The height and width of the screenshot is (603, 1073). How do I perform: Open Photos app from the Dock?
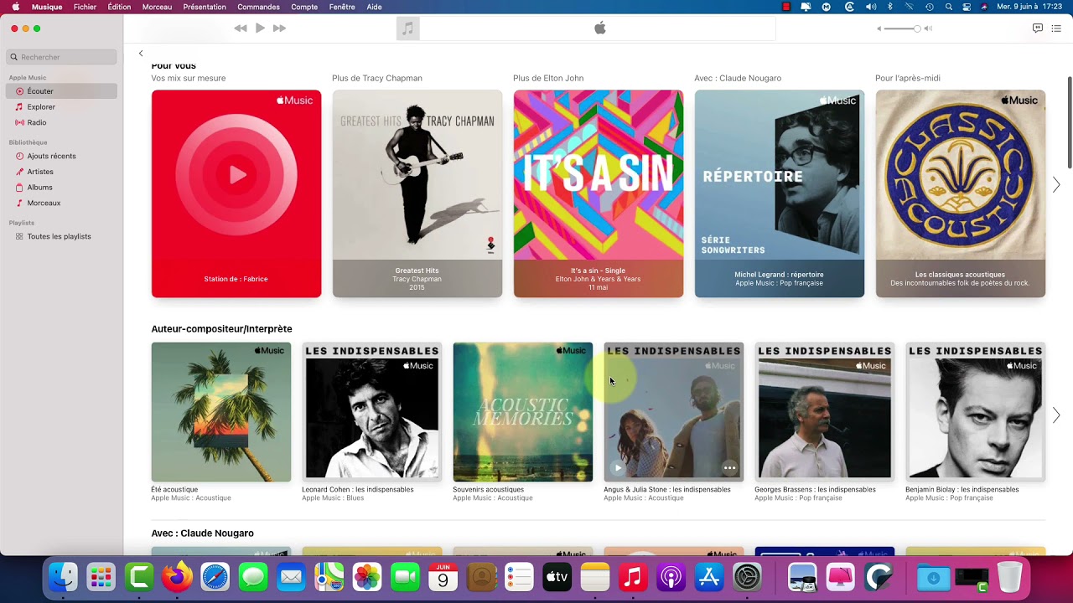click(367, 577)
